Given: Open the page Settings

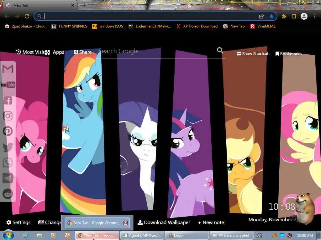Looking at the screenshot, I should click(x=18, y=222).
